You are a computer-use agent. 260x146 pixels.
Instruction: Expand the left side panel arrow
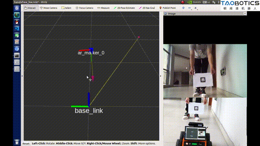[22, 76]
